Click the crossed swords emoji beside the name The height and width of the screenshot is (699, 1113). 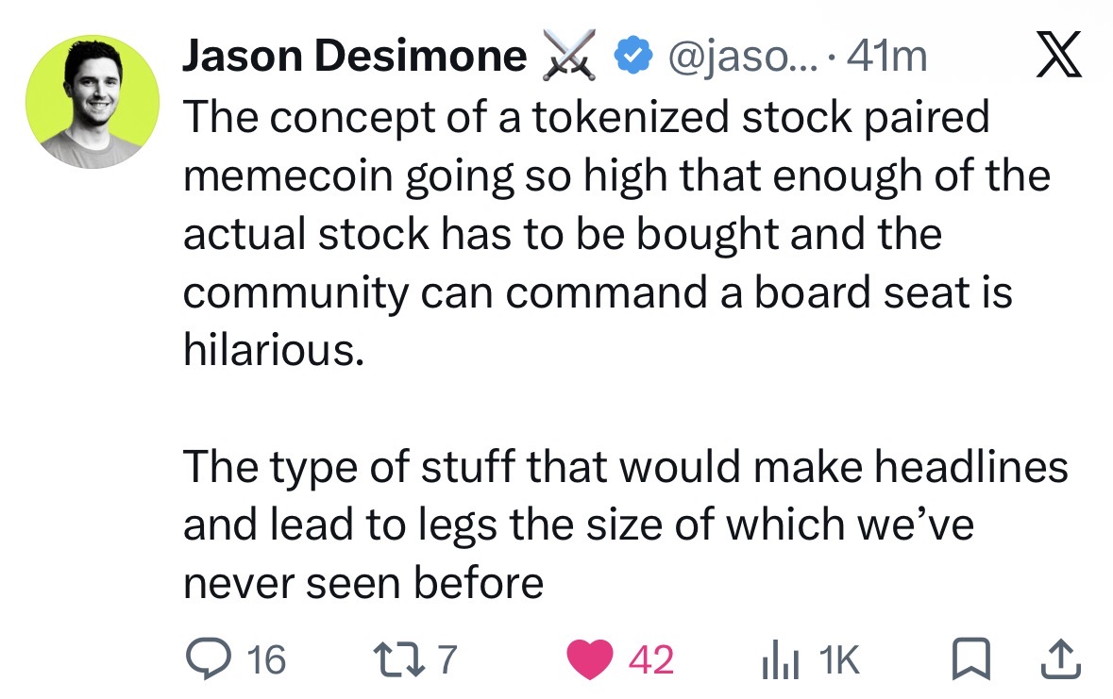(x=569, y=55)
